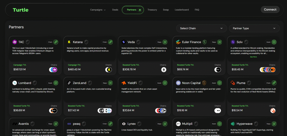
Task: Click the Lynex logo icon
Action: pyautogui.click(x=124, y=124)
